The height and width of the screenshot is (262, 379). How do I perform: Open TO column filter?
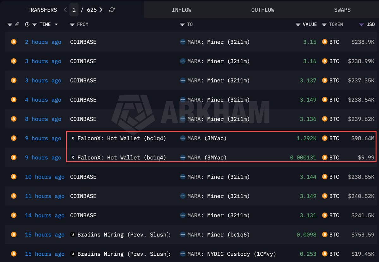pyautogui.click(x=182, y=24)
